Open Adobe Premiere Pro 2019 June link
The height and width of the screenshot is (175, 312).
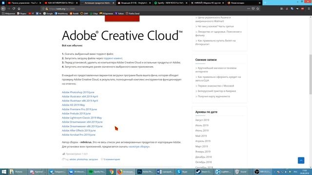tap(79, 109)
